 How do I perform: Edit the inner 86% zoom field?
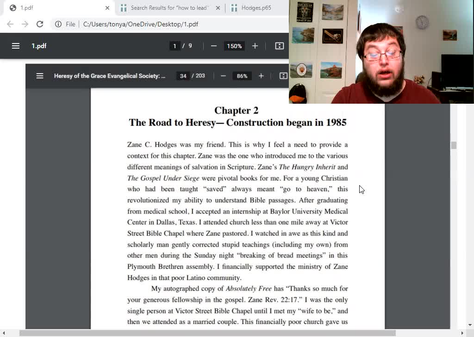[242, 76]
